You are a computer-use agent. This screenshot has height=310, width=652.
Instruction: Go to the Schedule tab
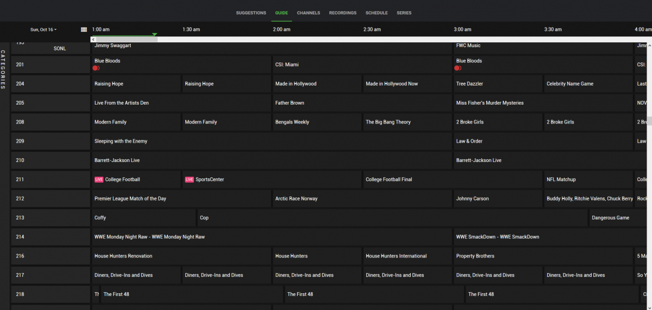pyautogui.click(x=377, y=13)
